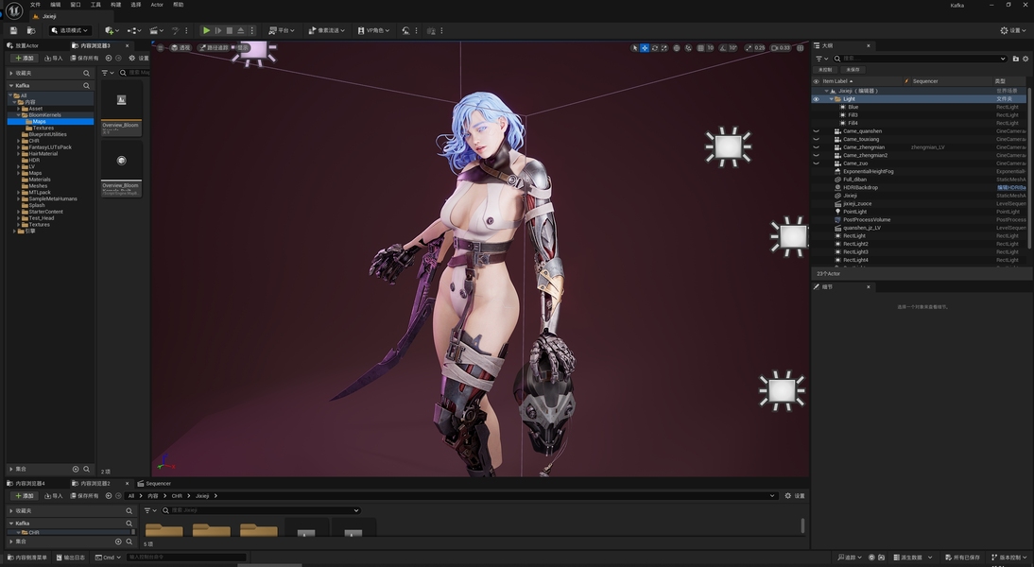This screenshot has height=567, width=1034.
Task: Open the viewport hamburger options menu
Action: [x=161, y=47]
